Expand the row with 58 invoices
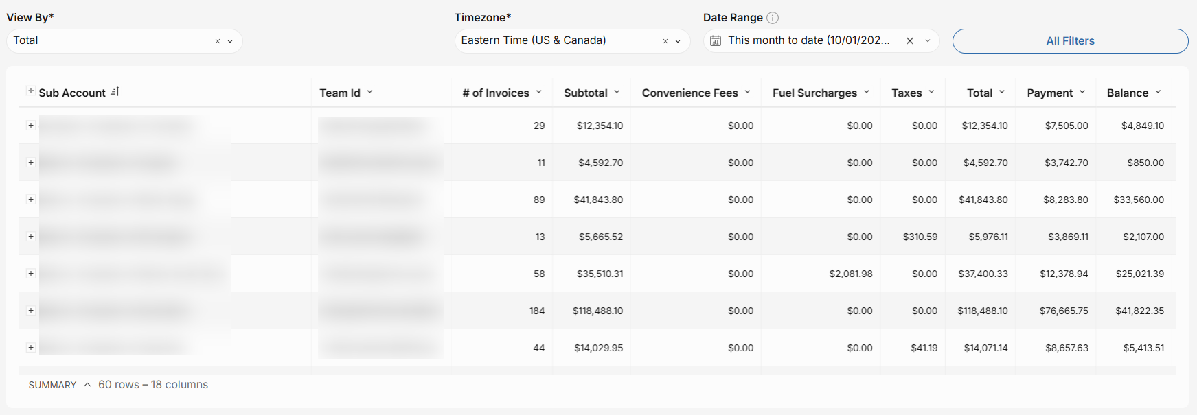Viewport: 1197px width, 415px height. [x=30, y=274]
